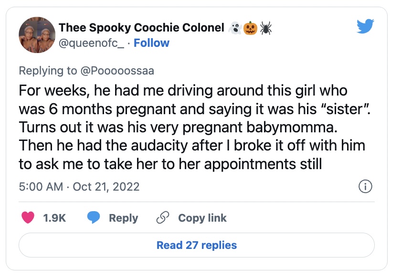This screenshot has height=279, width=401.
Task: Click the Reply text label
Action: (x=123, y=218)
